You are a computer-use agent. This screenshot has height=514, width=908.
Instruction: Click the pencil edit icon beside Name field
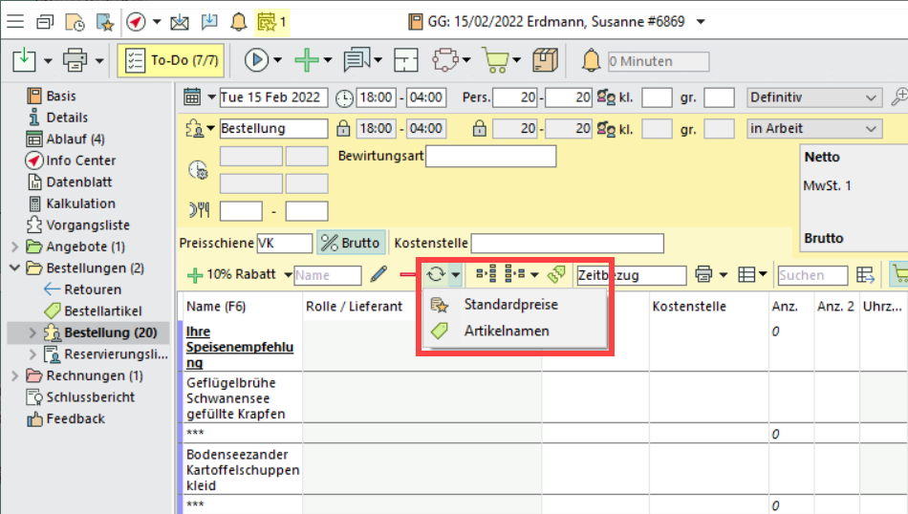[378, 275]
